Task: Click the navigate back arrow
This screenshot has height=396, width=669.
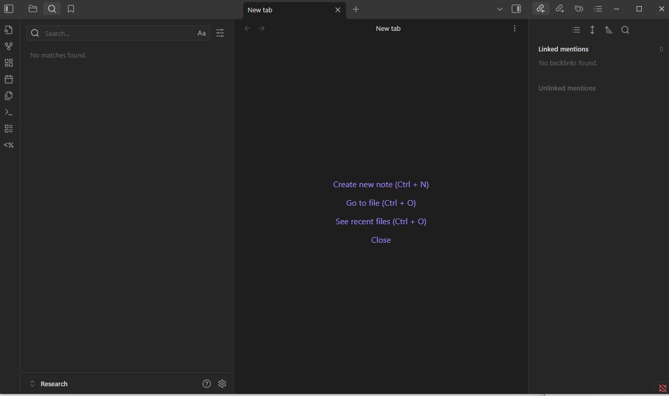Action: coord(247,28)
